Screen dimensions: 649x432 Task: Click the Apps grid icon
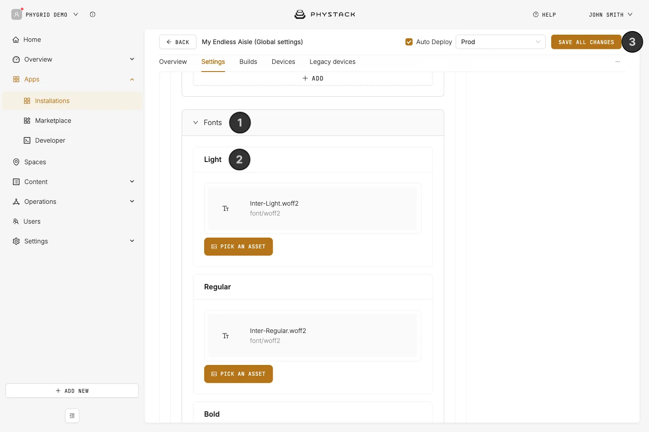click(x=16, y=79)
